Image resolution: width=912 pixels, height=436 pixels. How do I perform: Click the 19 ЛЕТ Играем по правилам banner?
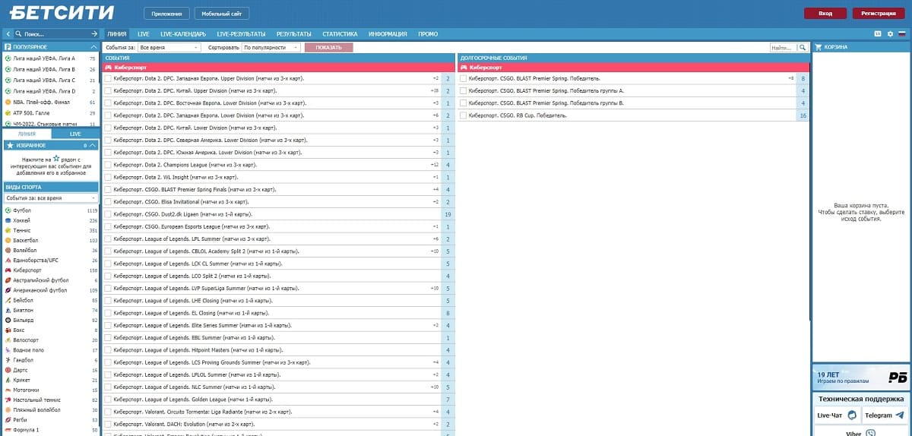pyautogui.click(x=861, y=377)
